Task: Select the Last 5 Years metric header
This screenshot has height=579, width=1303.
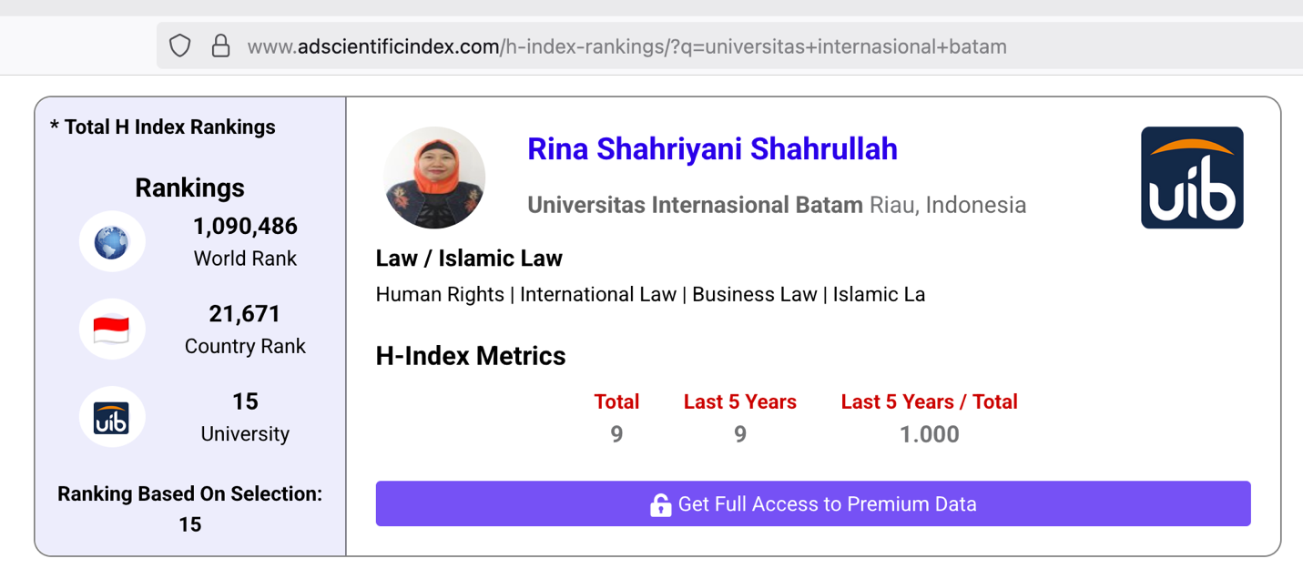Action: pos(739,401)
